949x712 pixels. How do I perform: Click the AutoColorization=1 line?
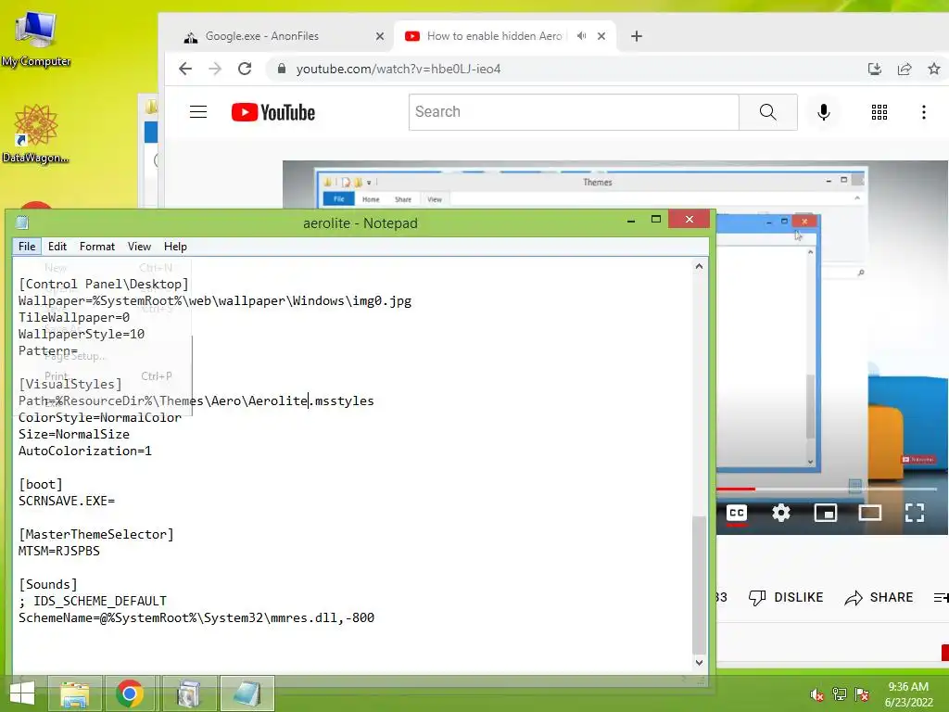(84, 451)
